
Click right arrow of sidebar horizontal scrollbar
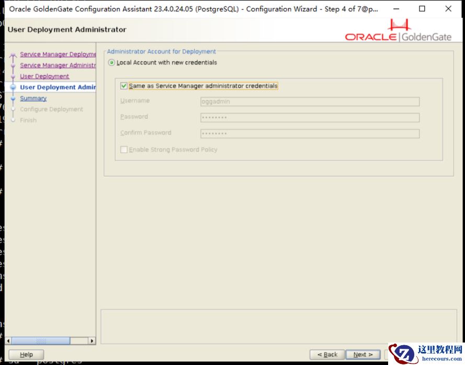pos(92,341)
